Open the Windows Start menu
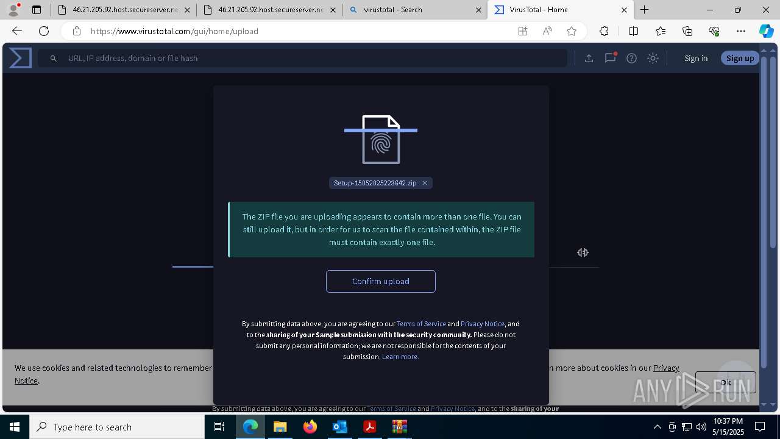The image size is (780, 439). (x=15, y=427)
